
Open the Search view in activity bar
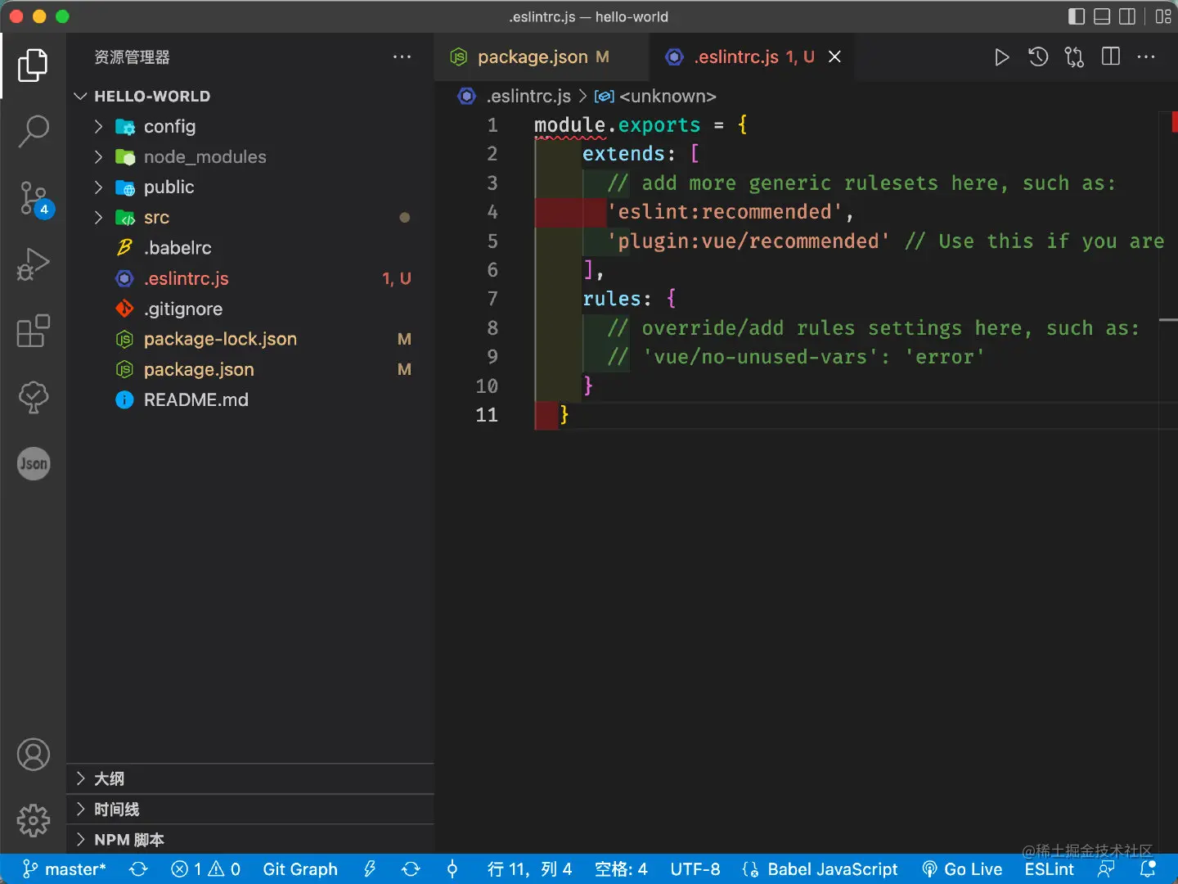point(33,131)
